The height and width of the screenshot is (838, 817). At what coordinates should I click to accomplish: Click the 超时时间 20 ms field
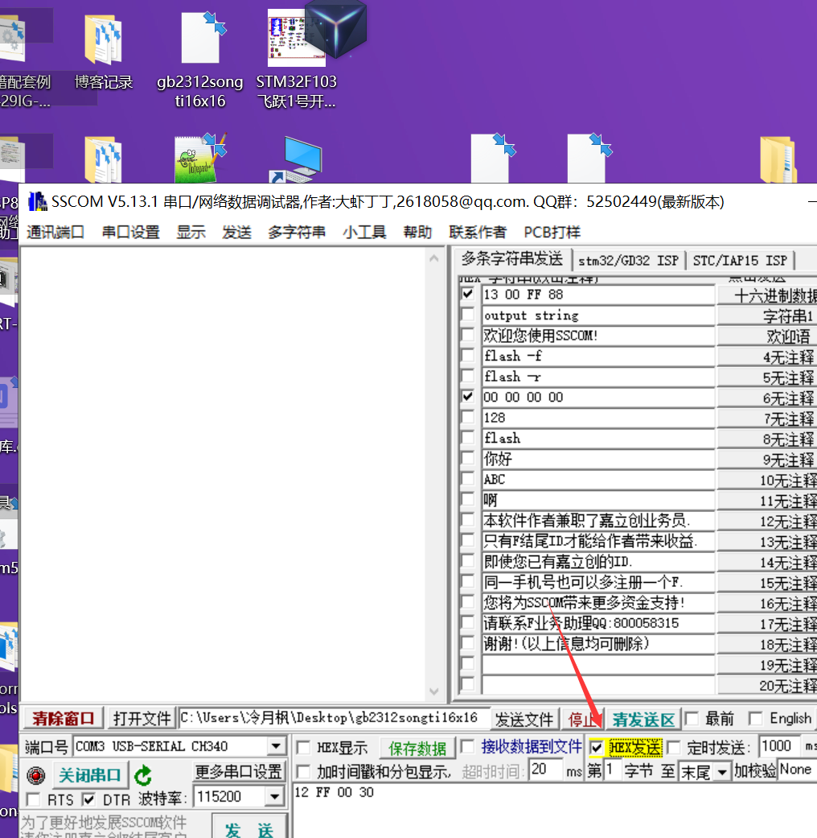point(546,769)
